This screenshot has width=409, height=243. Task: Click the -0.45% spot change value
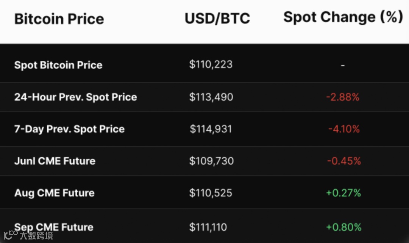point(344,161)
